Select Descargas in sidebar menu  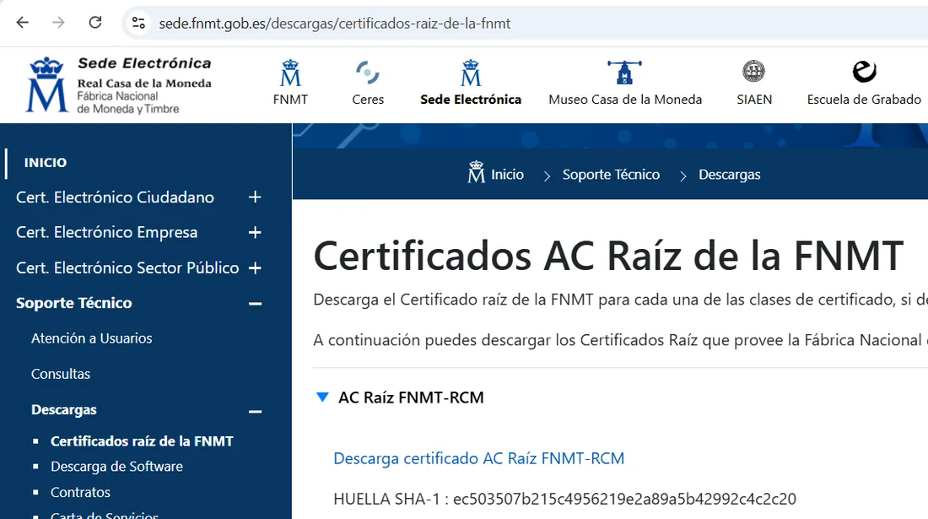click(64, 409)
